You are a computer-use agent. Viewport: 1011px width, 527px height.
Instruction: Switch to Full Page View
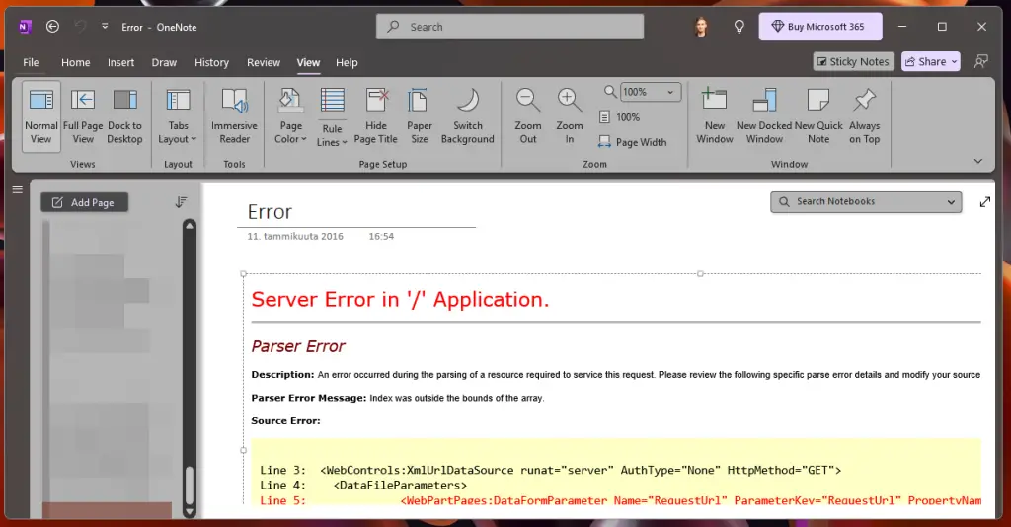83,115
